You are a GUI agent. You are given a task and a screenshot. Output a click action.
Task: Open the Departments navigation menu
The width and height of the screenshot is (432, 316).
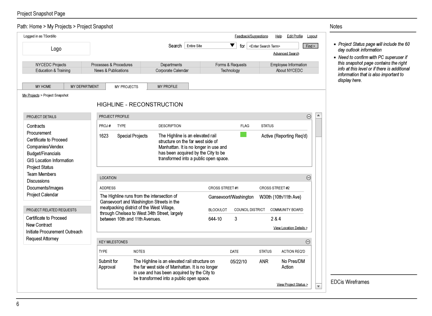[171, 64]
